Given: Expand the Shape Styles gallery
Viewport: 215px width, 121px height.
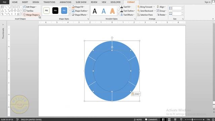Looking at the screenshot, I should (x=70, y=14).
